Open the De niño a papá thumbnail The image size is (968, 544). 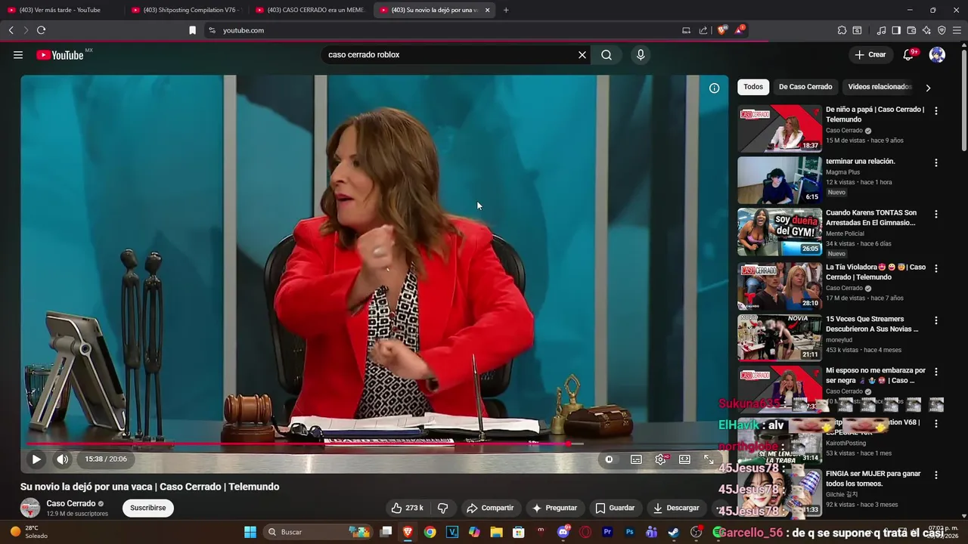[780, 128]
